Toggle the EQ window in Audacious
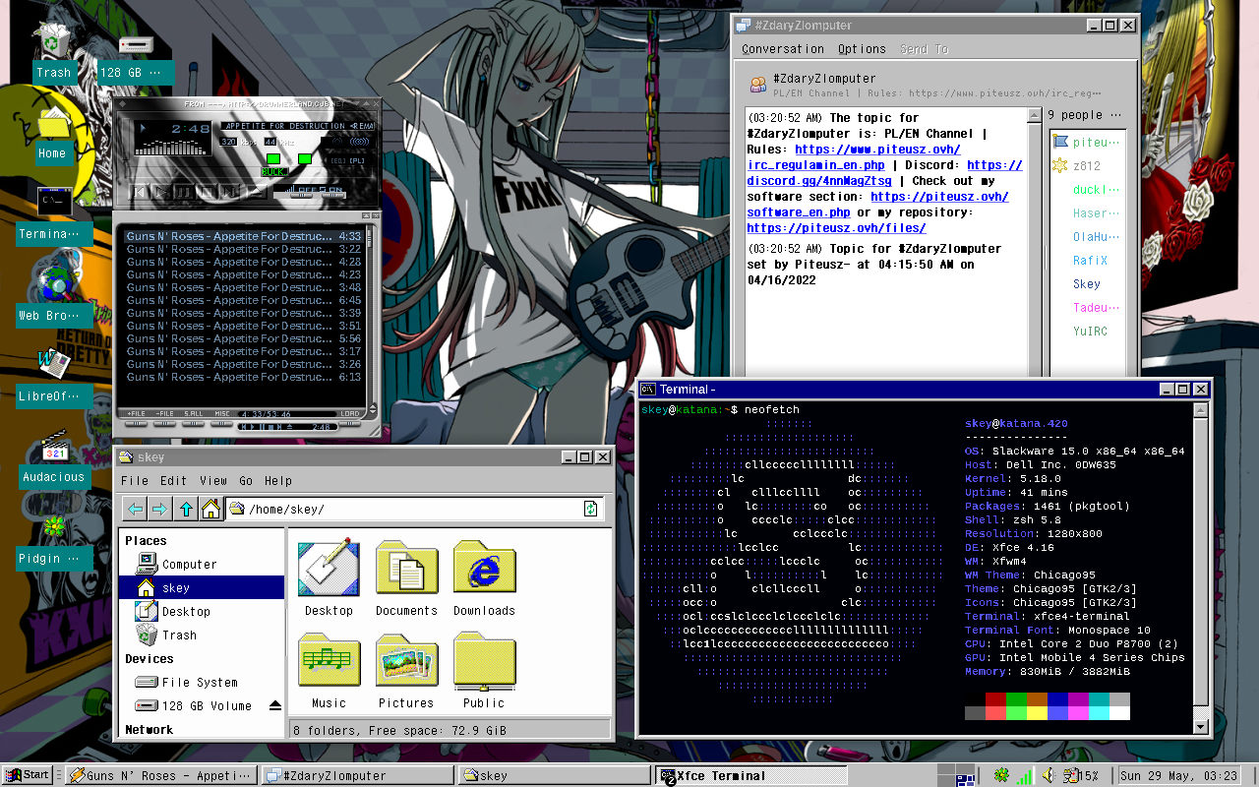 338,161
